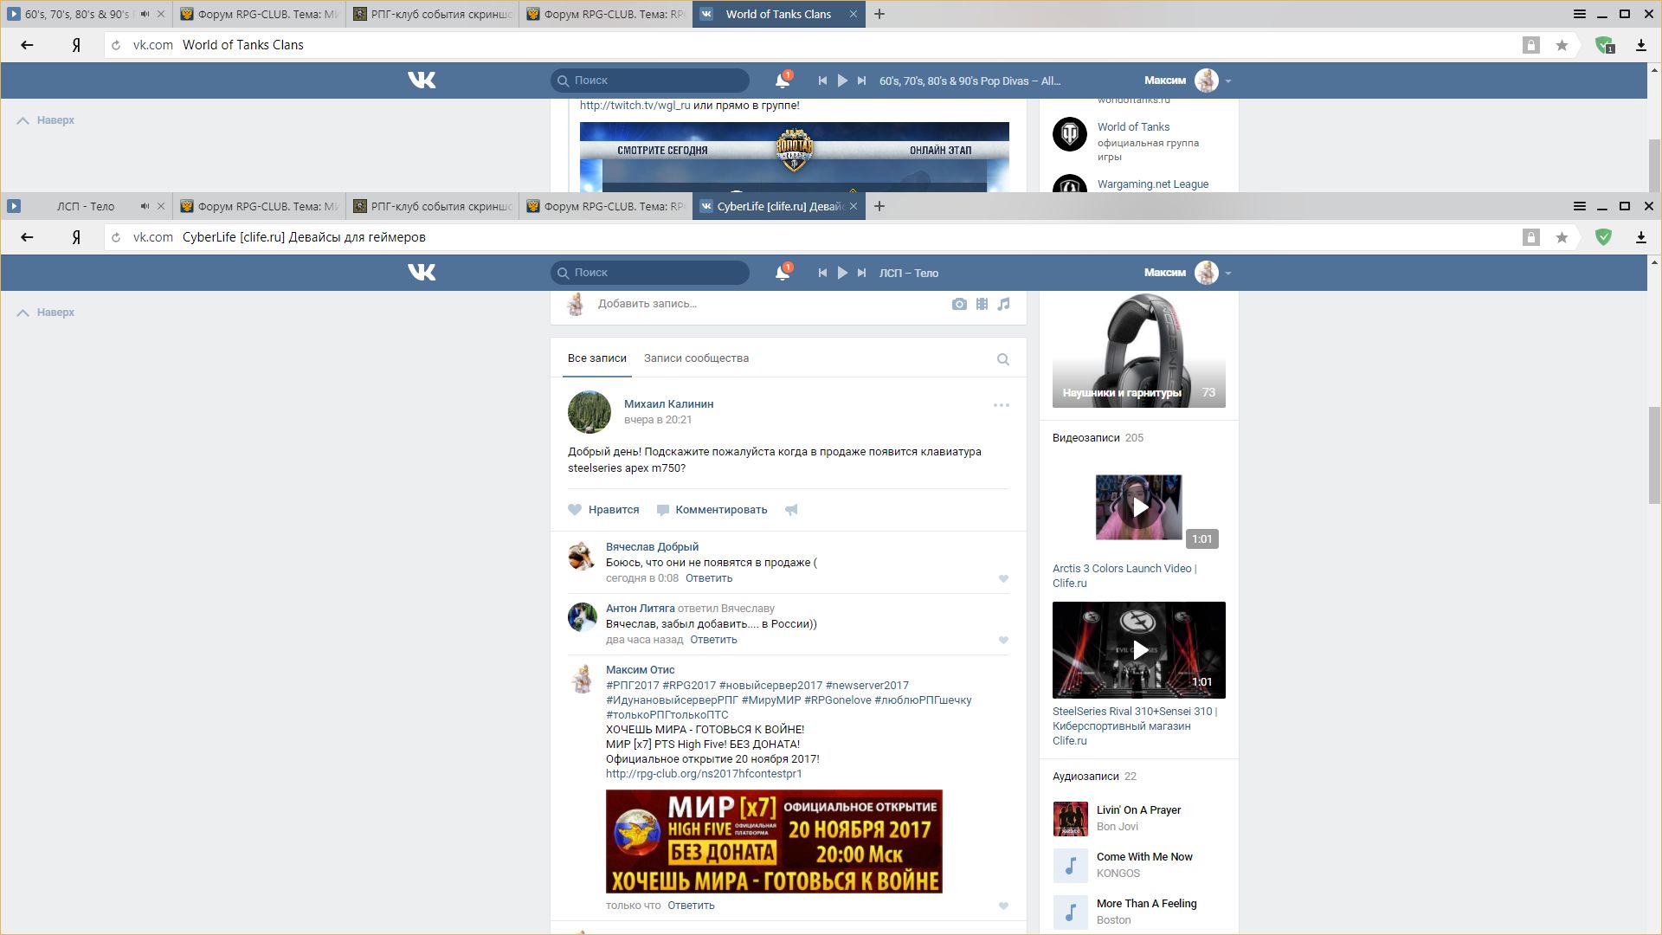Play Livin' On A Prayer by Bon Jovi
This screenshot has height=935, width=1662.
click(x=1071, y=819)
